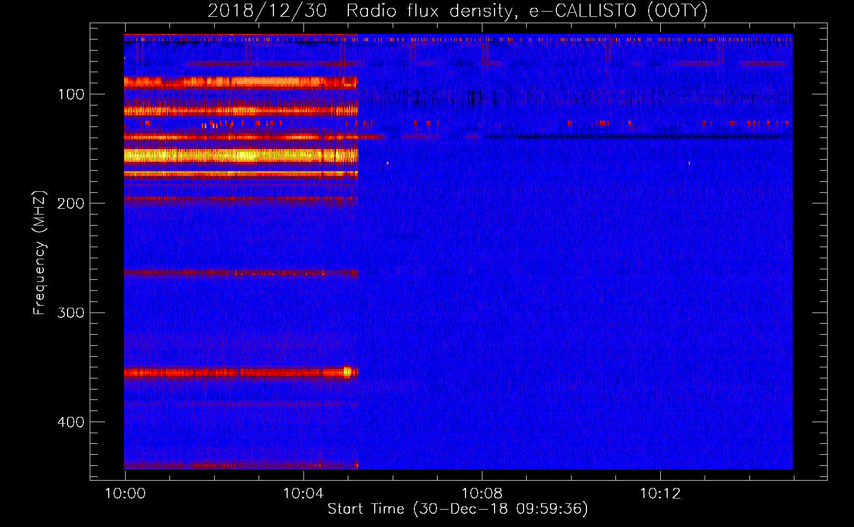This screenshot has height=527, width=854.
Task: Click the bright yellow spot near 355 MHz
Action: (347, 372)
